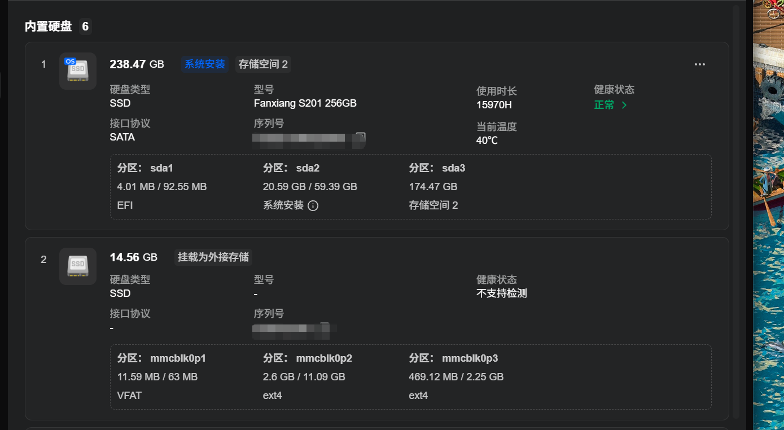This screenshot has height=430, width=784.
Task: Click the 不支持检测 health status text
Action: click(502, 293)
